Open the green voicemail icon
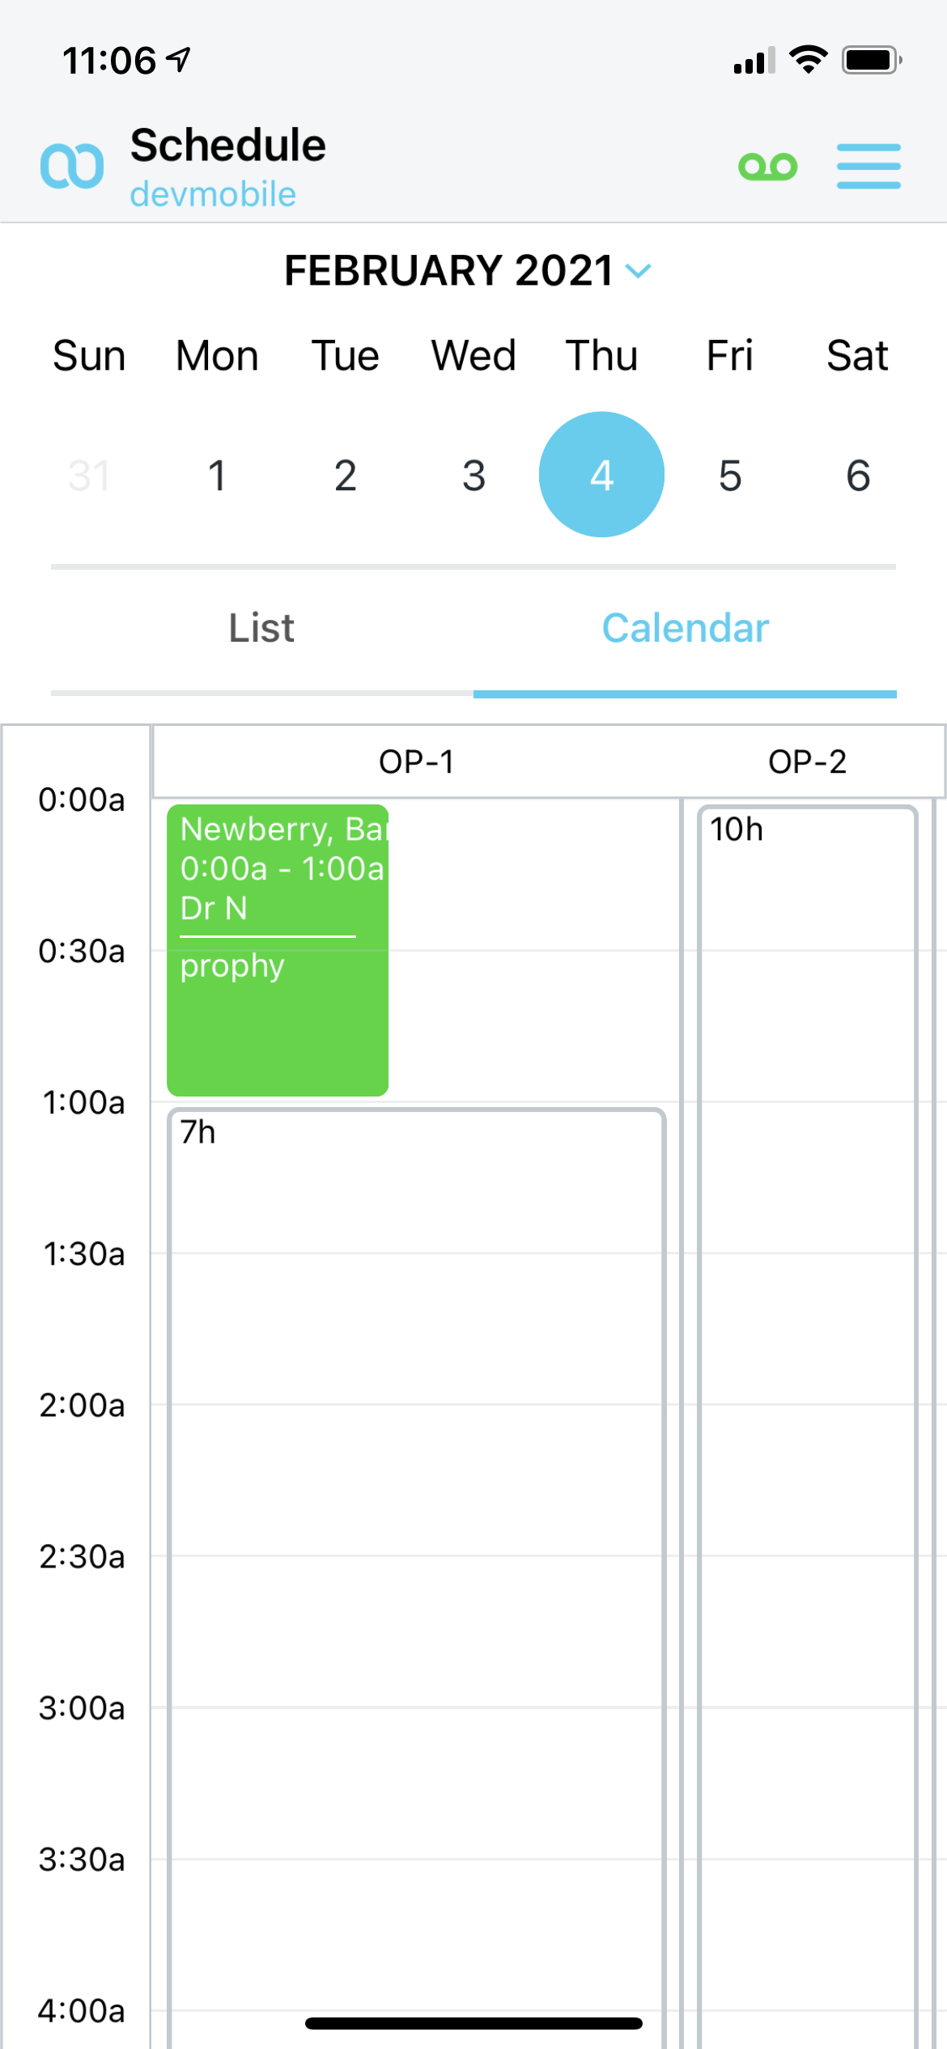 click(x=767, y=167)
